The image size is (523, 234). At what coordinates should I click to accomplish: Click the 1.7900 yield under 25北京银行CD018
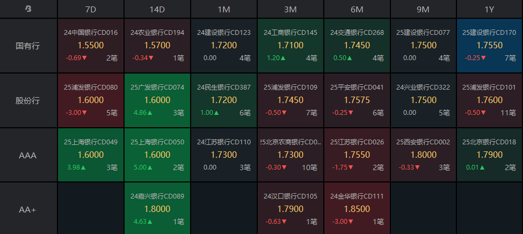pyautogui.click(x=489, y=155)
